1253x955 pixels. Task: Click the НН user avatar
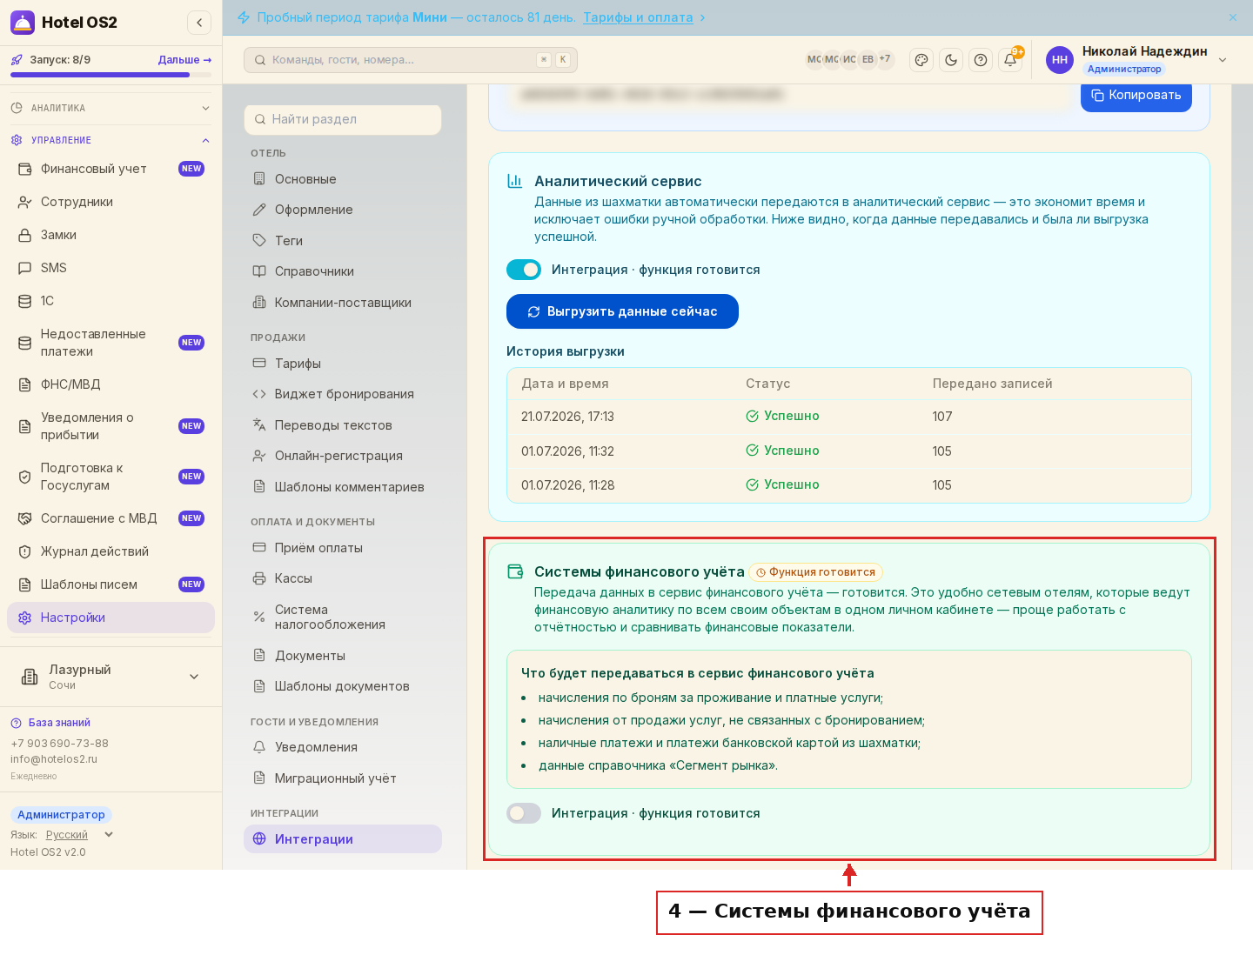point(1060,60)
